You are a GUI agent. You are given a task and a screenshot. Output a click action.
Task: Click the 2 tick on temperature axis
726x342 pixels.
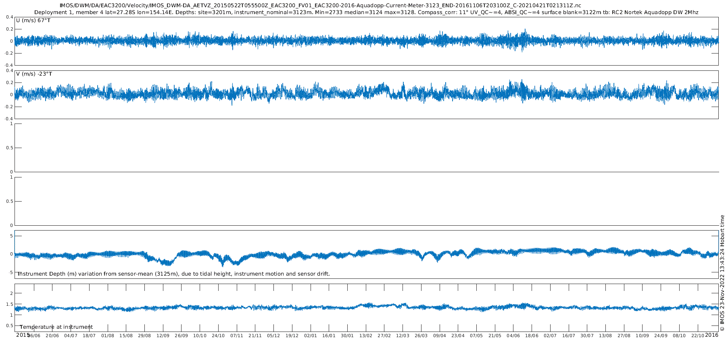click(11, 293)
